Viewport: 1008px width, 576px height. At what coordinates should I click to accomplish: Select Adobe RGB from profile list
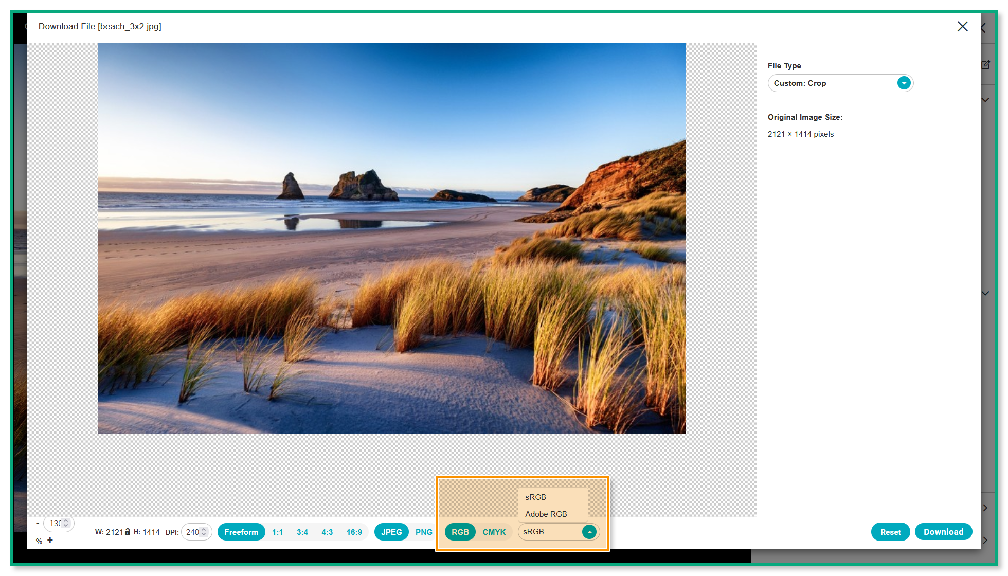[546, 514]
